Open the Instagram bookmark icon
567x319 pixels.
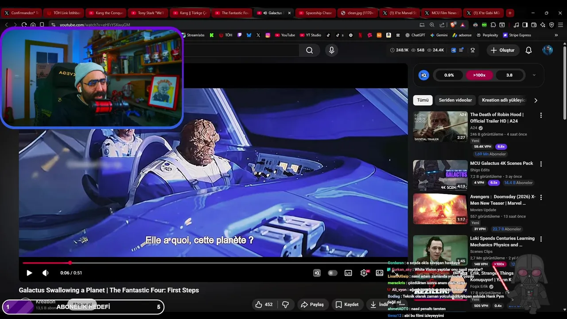click(268, 35)
